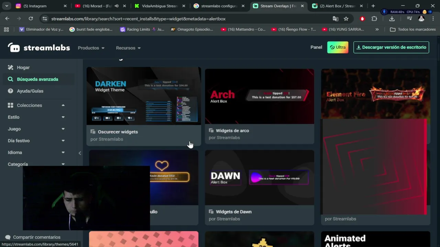Open the browser profile avatar

421,19
